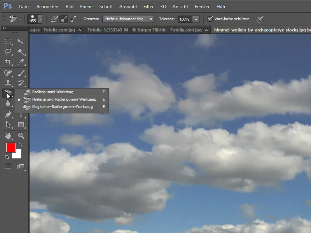Click the Toleranz 100% input field
Screen dimensions: 311x233
click(185, 19)
